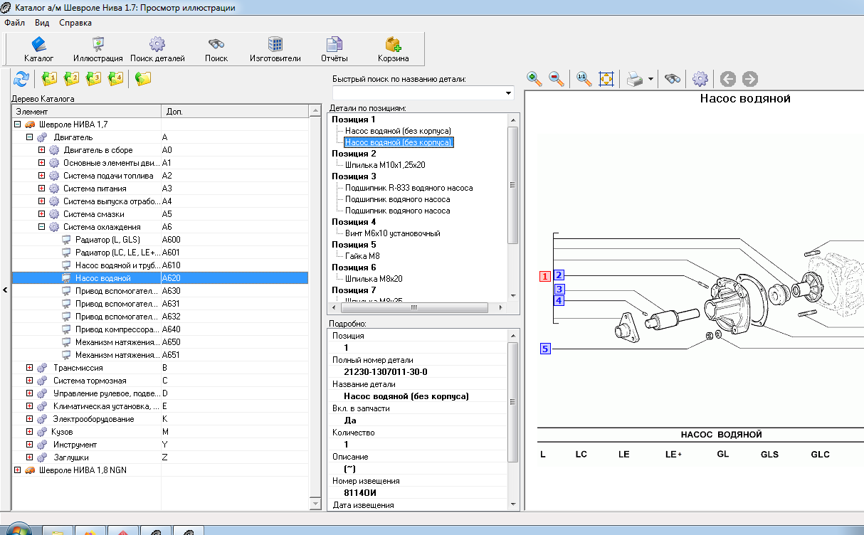Select the Электрооборудование tree item

(x=93, y=419)
